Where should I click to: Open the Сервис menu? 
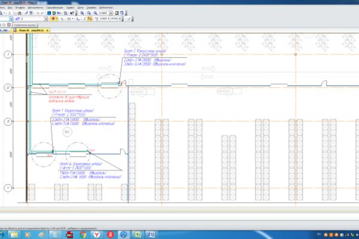click(x=70, y=8)
